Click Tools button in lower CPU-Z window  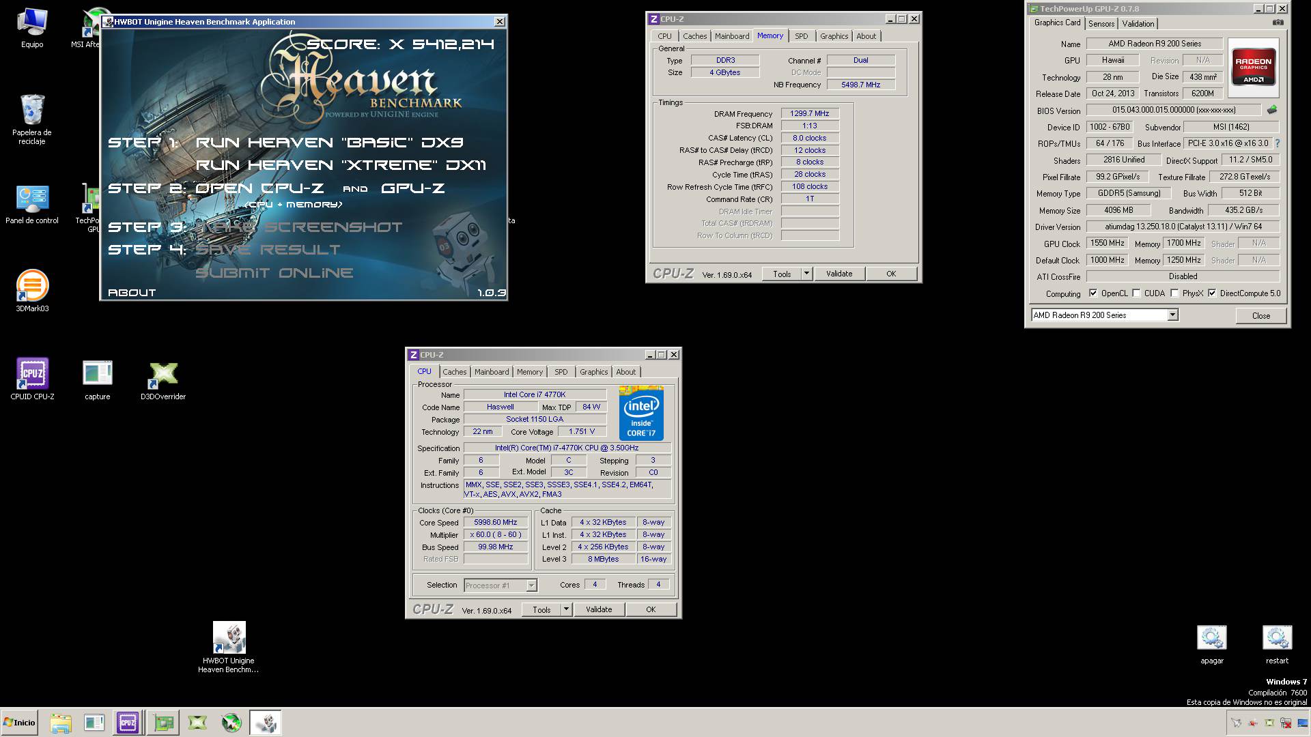pos(541,609)
